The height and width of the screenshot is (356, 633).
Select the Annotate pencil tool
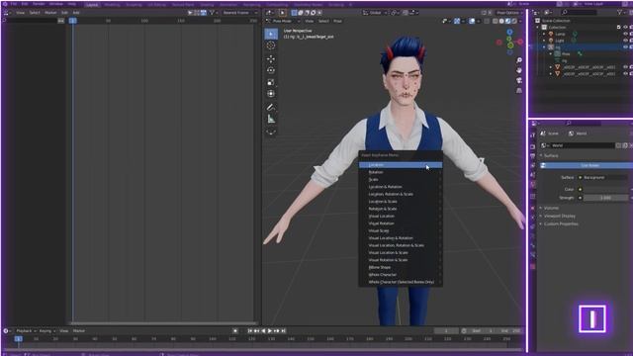pos(271,108)
